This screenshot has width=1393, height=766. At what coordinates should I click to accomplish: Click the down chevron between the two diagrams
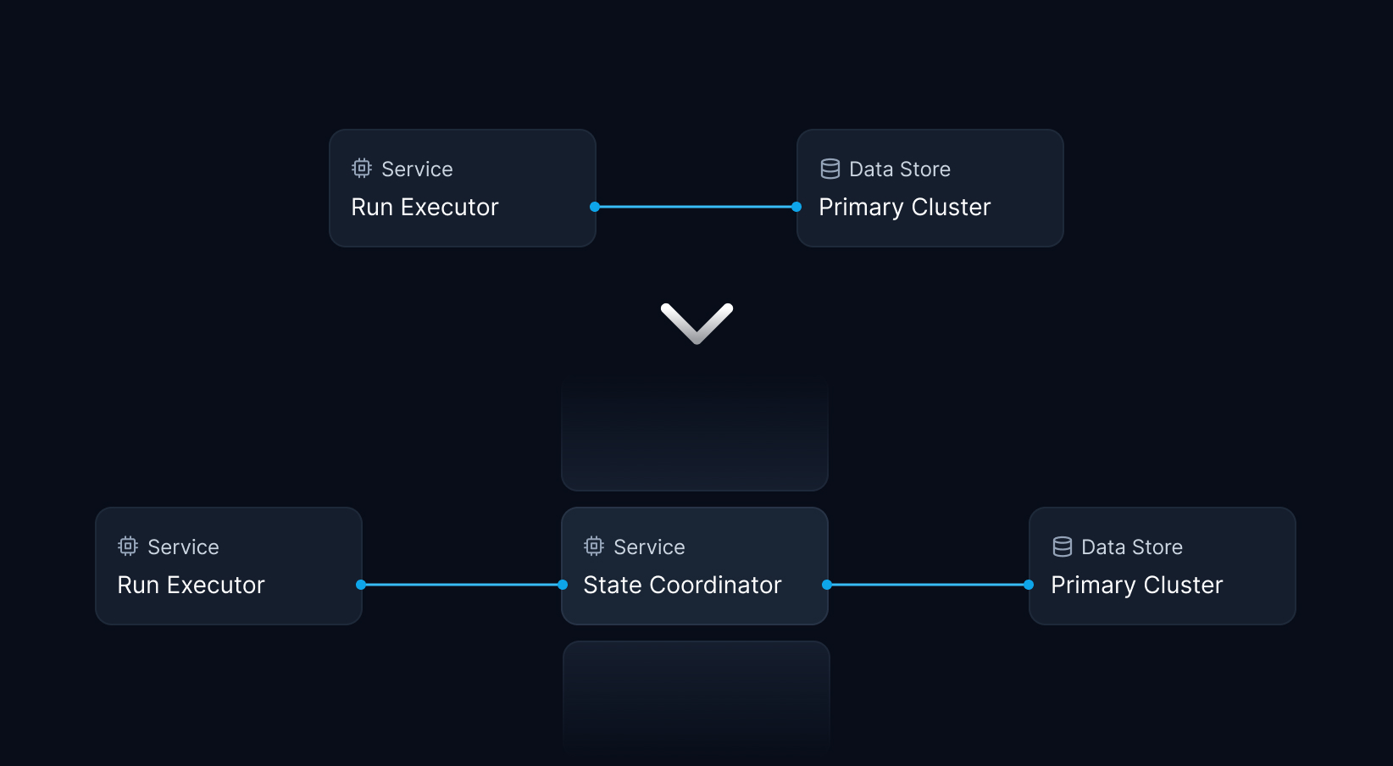click(x=696, y=324)
